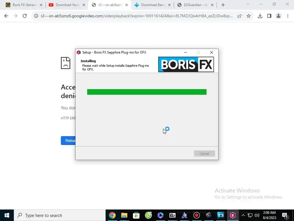This screenshot has height=221, width=294.
Task: Click the 2:08 AM clock and date
Action: tap(269, 215)
